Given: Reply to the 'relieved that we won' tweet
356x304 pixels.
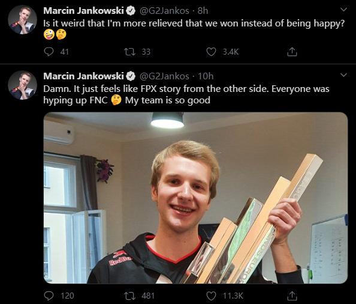Looking at the screenshot, I should pyautogui.click(x=49, y=52).
